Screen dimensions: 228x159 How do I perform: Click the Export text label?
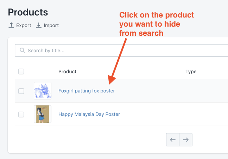24,26
